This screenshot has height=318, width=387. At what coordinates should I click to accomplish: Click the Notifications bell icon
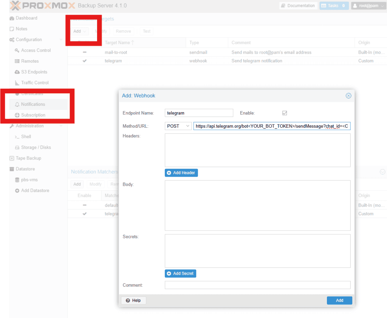pos(17,104)
